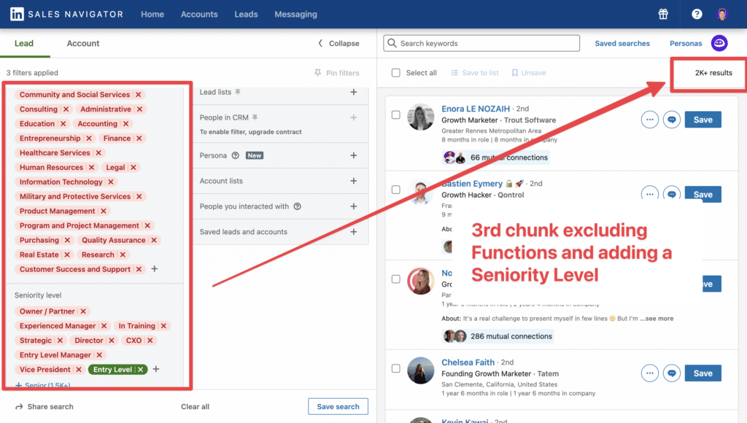Collapse the filters panel
Screen dimensions: 747x423
coord(338,43)
